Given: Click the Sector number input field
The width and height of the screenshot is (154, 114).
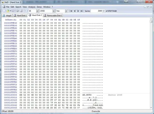Looking at the screenshot, I should [97, 11].
